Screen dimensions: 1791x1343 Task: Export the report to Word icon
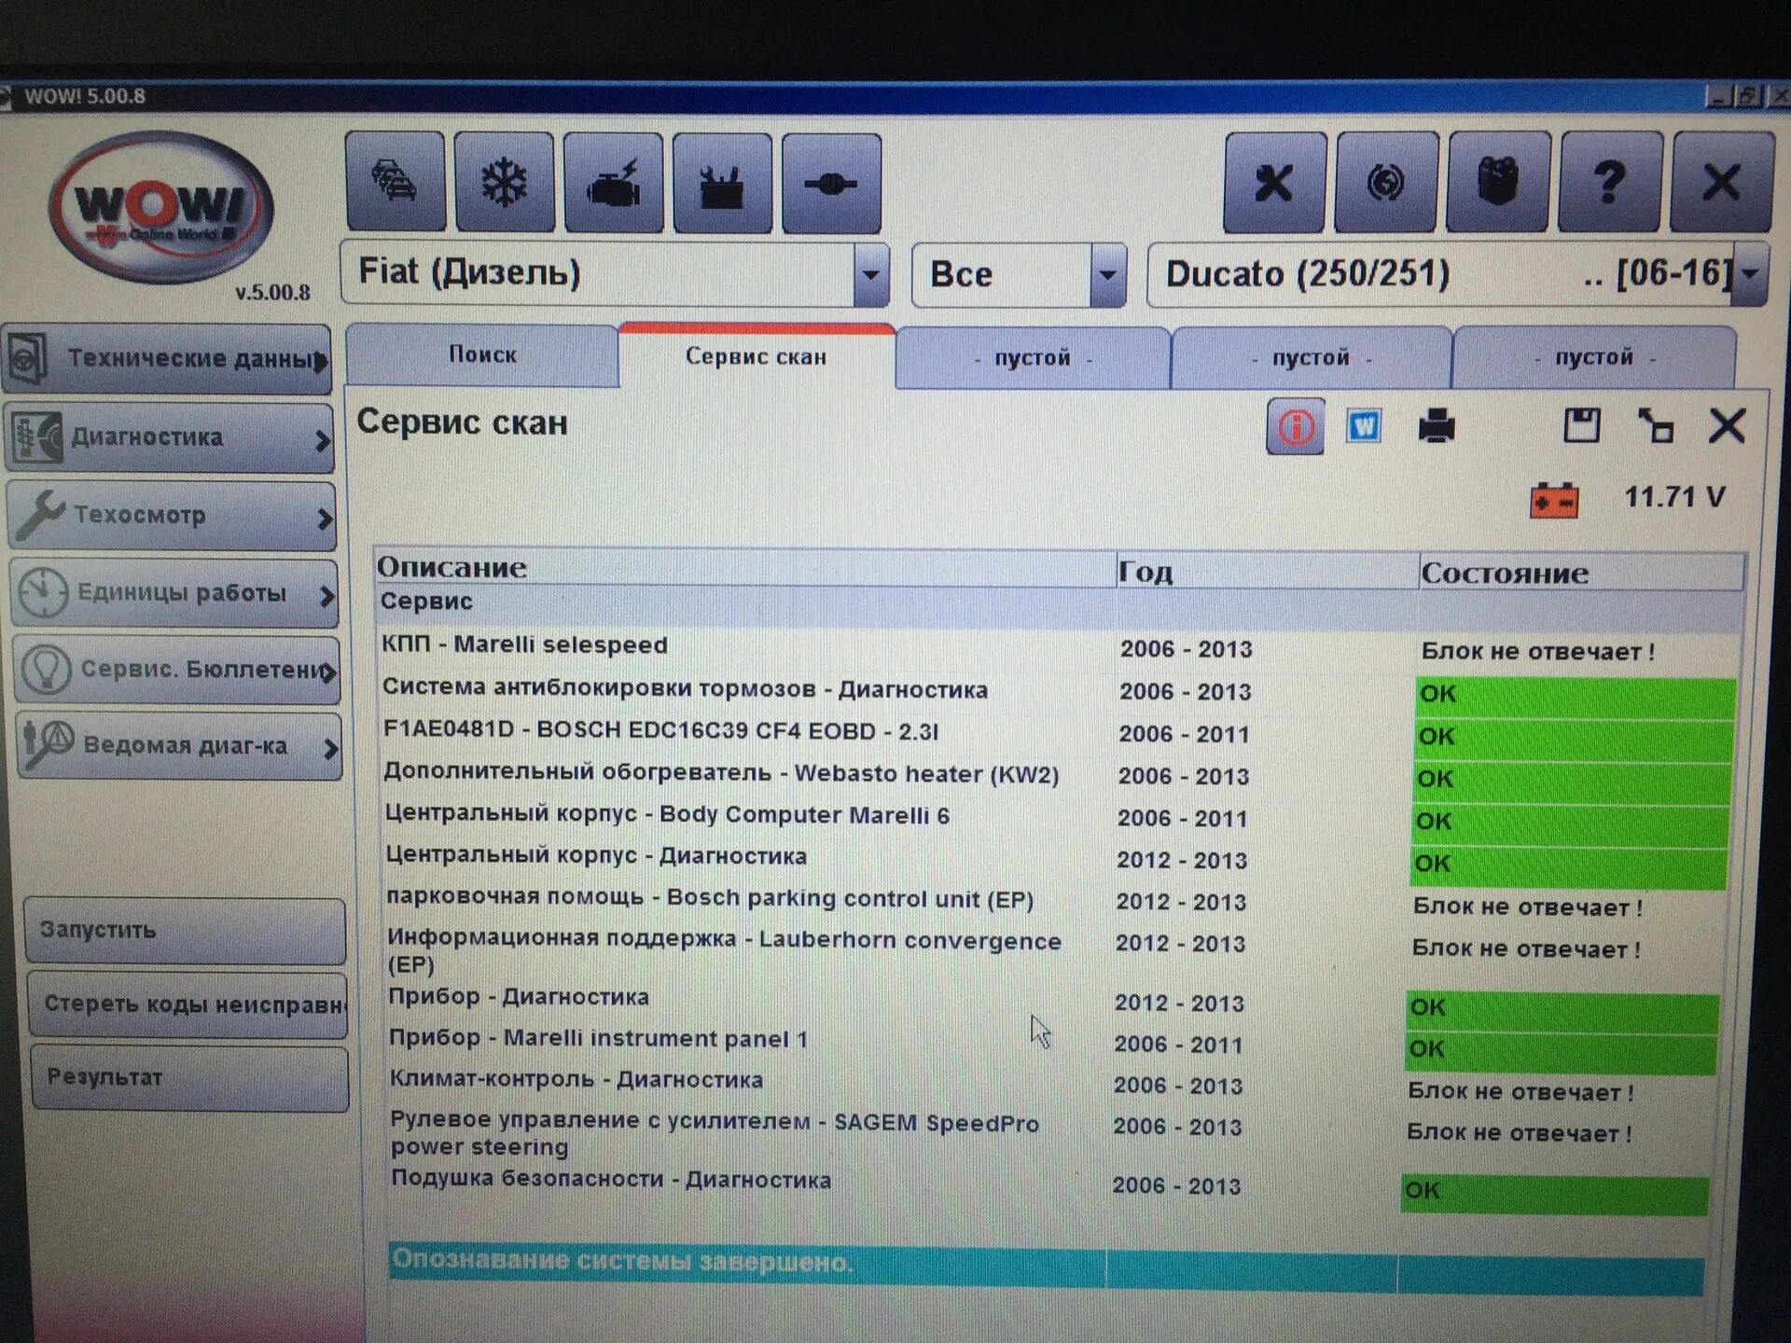click(1364, 427)
